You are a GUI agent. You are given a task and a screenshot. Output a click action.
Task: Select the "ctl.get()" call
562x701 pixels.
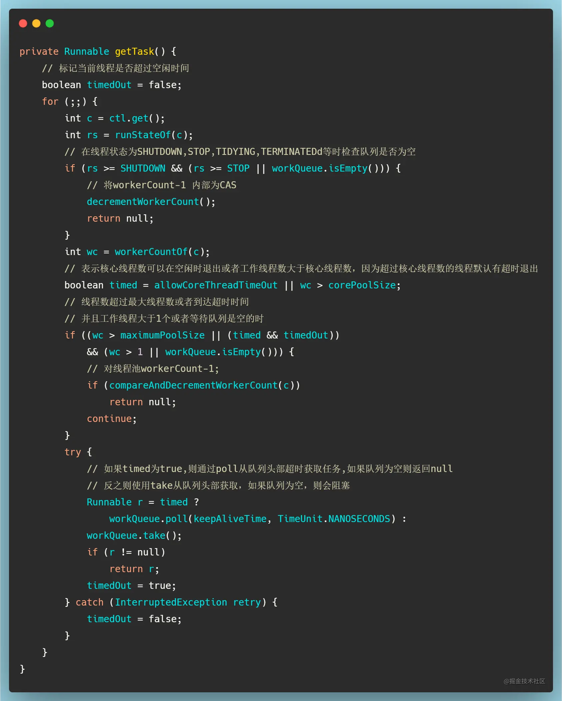[x=134, y=118]
